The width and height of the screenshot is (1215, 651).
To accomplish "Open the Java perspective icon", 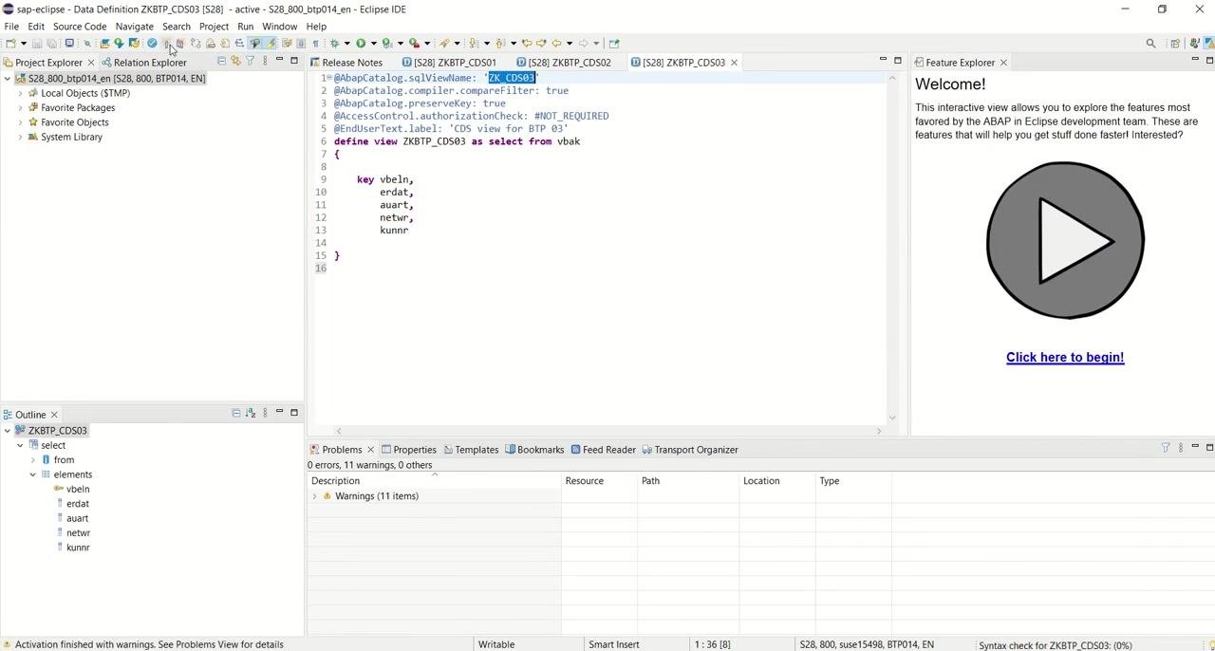I will click(1195, 43).
